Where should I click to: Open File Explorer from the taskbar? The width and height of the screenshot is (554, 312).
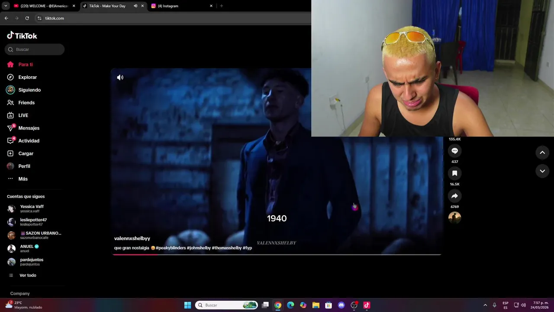(316, 305)
